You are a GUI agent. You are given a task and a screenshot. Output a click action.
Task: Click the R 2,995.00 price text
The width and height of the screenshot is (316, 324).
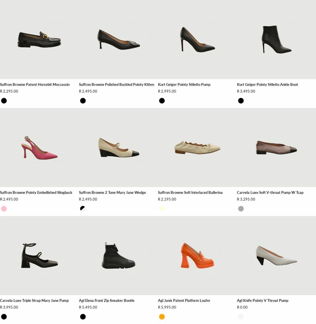pyautogui.click(x=167, y=91)
